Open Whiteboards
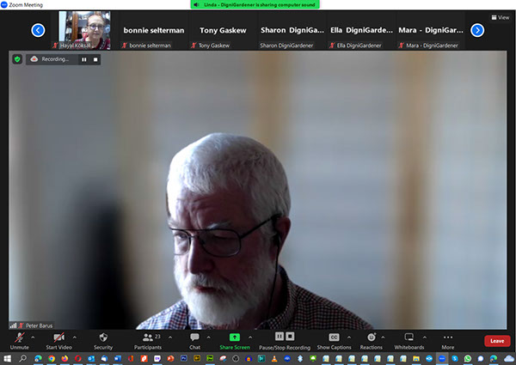The width and height of the screenshot is (516, 365). pyautogui.click(x=409, y=341)
